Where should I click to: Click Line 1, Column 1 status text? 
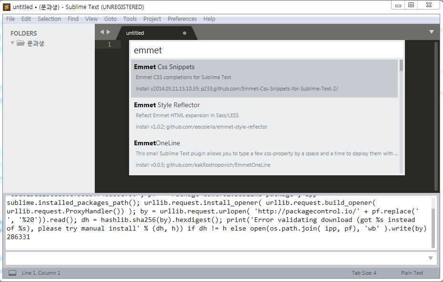pyautogui.click(x=41, y=273)
